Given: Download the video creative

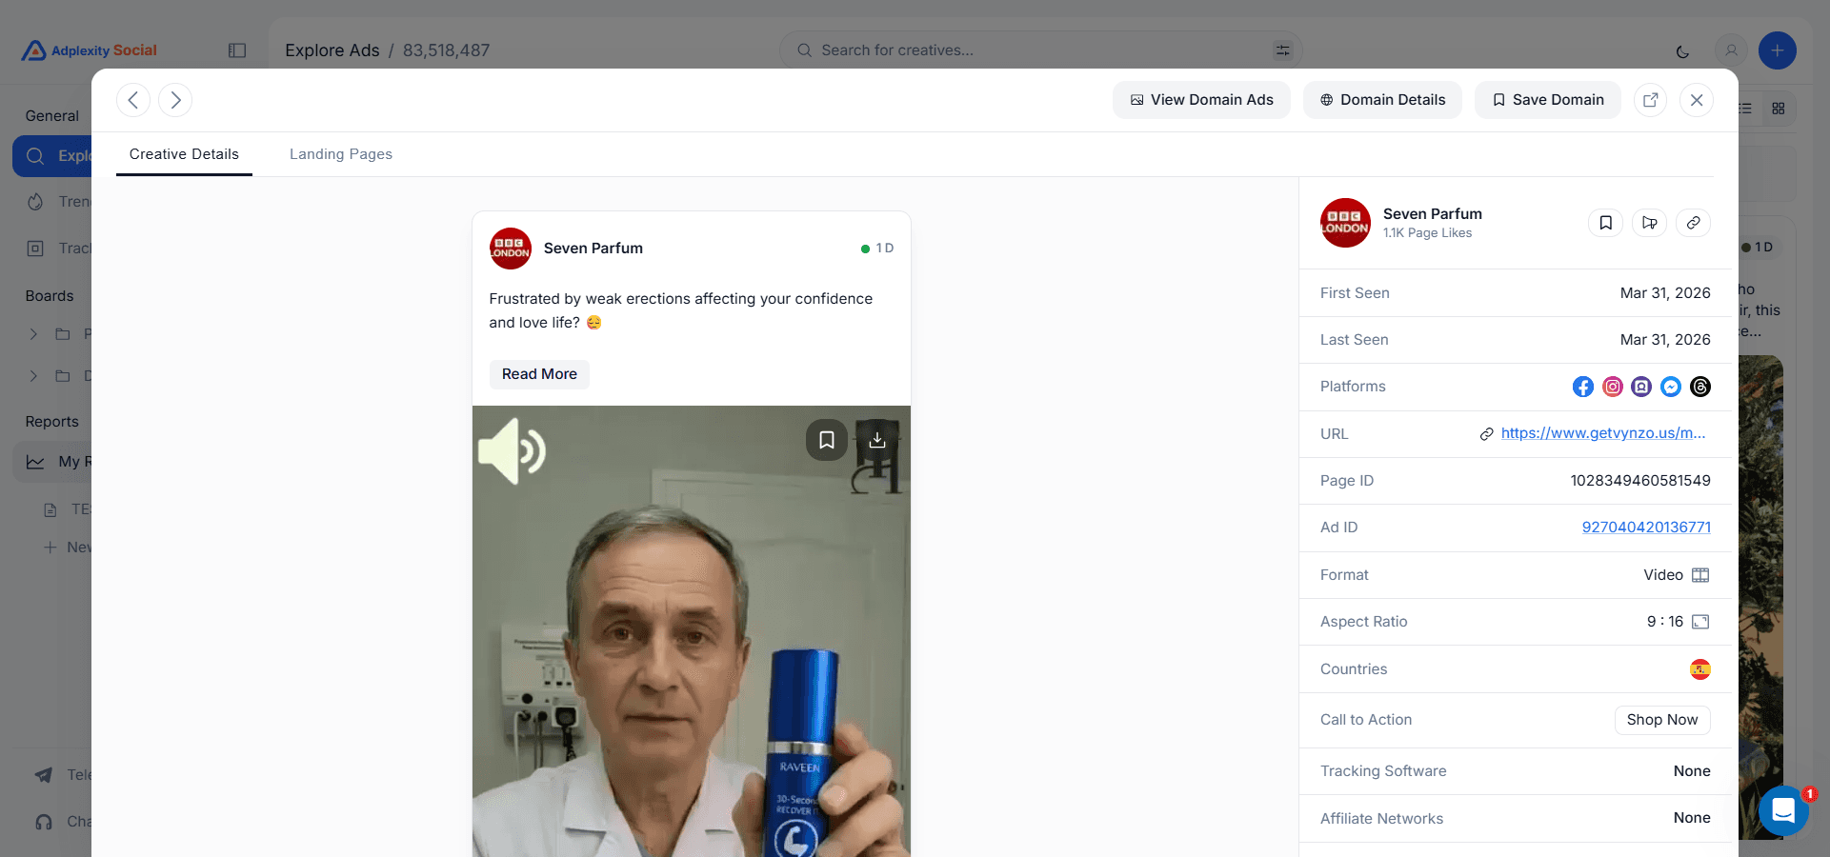Looking at the screenshot, I should [877, 440].
